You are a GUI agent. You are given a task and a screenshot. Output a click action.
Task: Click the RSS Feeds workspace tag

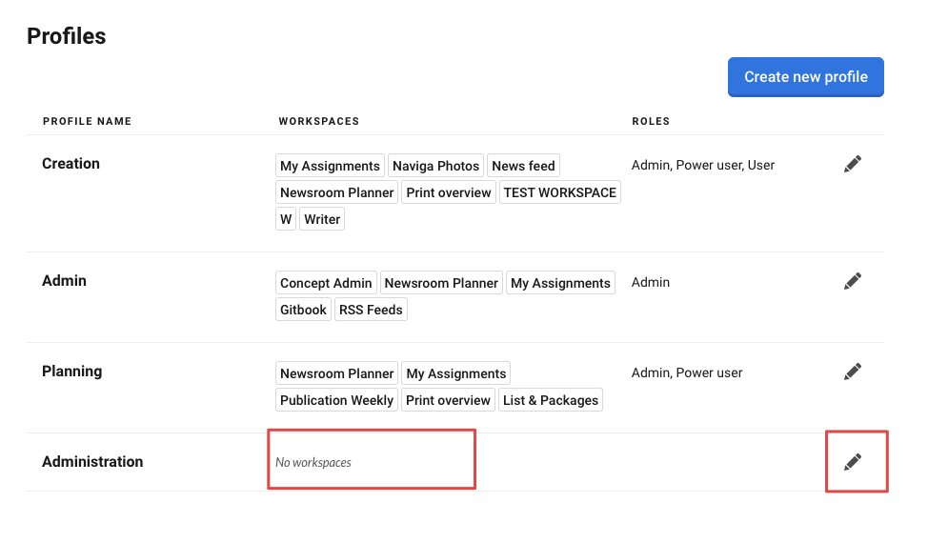[371, 310]
